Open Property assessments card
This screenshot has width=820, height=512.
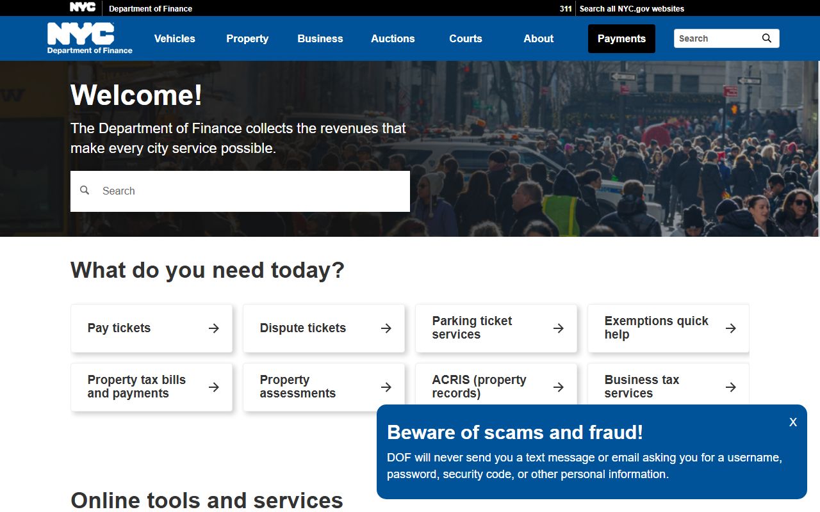[324, 387]
